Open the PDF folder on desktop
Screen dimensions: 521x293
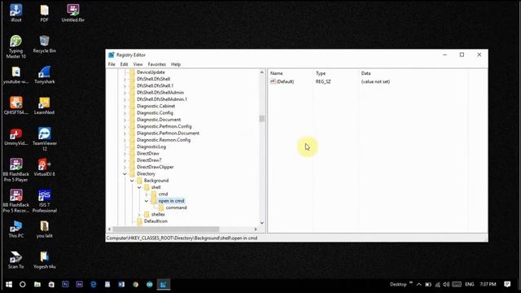coord(44,13)
